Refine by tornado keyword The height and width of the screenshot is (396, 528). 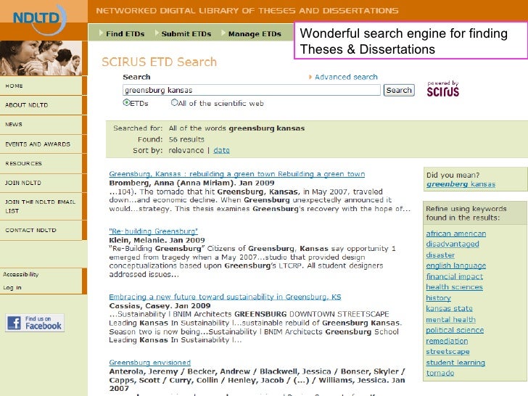coord(440,373)
